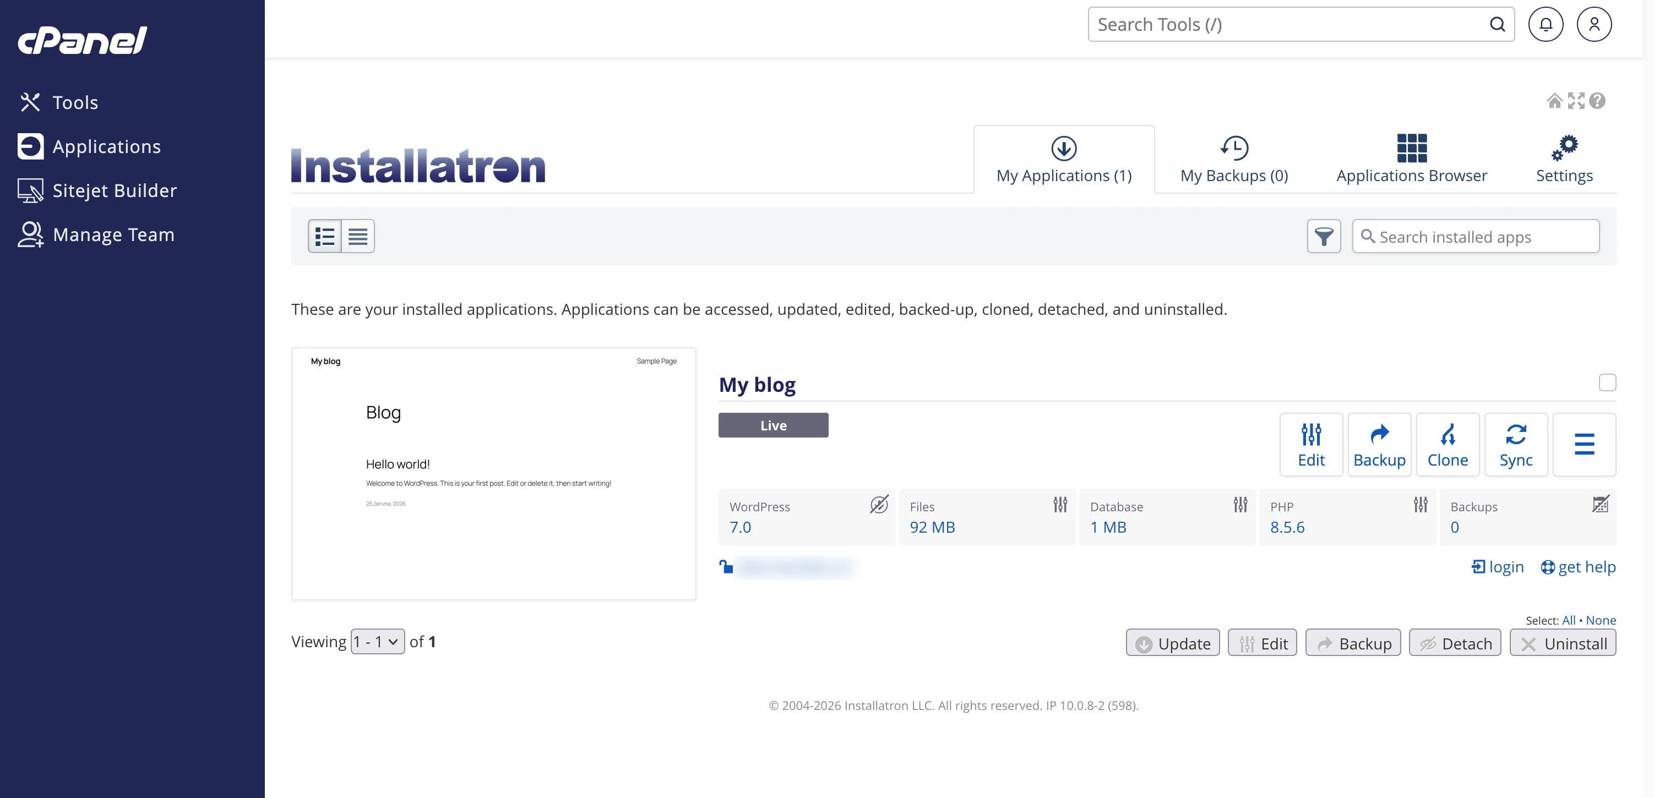Click the login link
This screenshot has width=1654, height=798.
[1497, 567]
